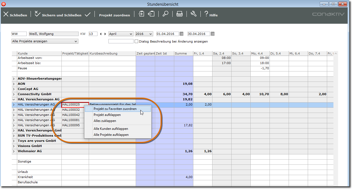Click the export icon with outward arrow
Screen dimensions: 352x189
[151, 14]
